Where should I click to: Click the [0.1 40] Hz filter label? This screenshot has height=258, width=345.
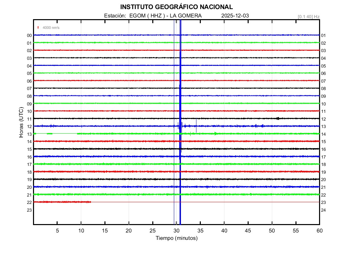[x=308, y=16]
